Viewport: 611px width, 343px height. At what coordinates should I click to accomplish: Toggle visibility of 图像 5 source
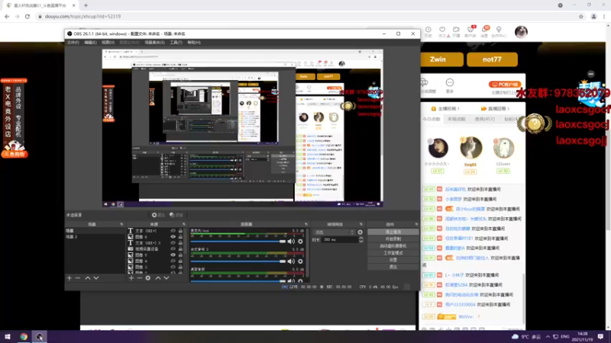173,255
